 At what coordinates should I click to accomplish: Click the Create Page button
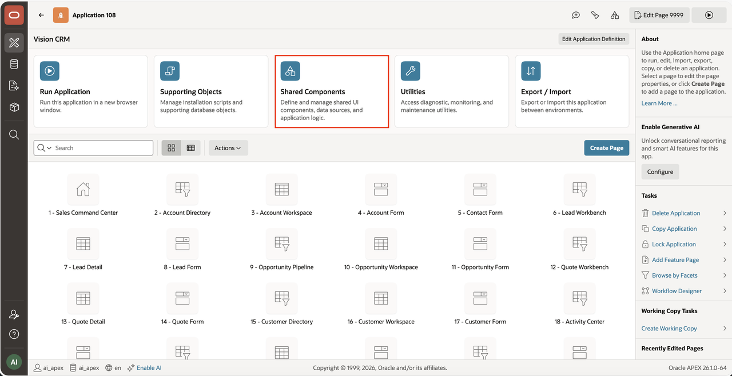(607, 148)
